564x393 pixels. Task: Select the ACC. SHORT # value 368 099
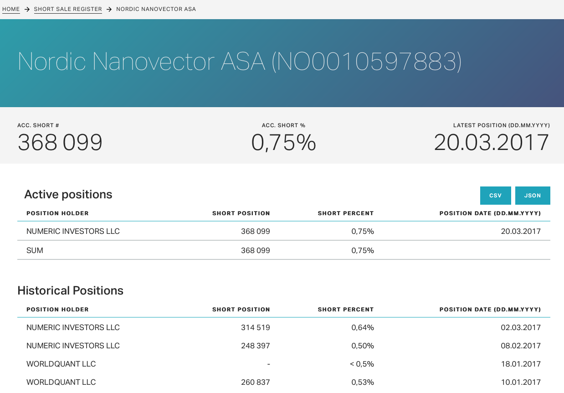[60, 143]
